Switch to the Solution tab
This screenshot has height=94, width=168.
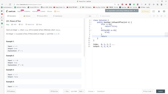[x=27, y=16]
